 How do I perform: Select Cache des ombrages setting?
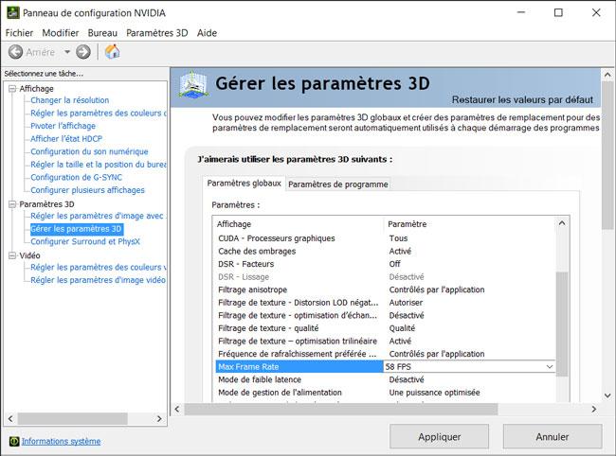coord(386,252)
